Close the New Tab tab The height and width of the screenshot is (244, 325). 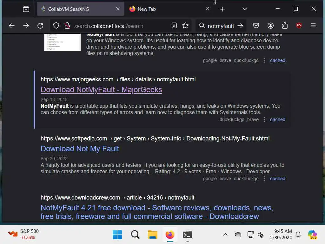click(x=207, y=9)
